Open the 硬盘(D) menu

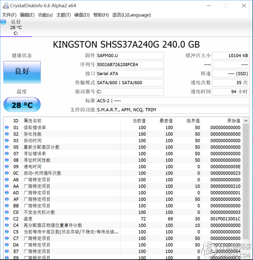click(82, 15)
